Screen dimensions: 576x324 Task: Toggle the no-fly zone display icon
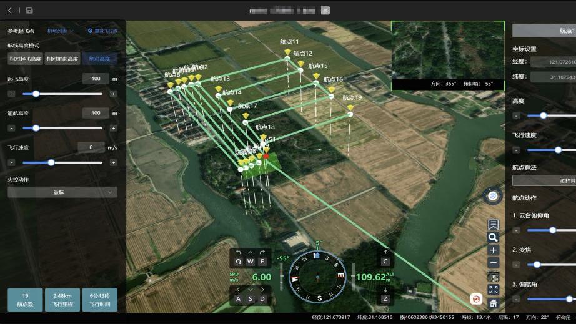(x=477, y=299)
